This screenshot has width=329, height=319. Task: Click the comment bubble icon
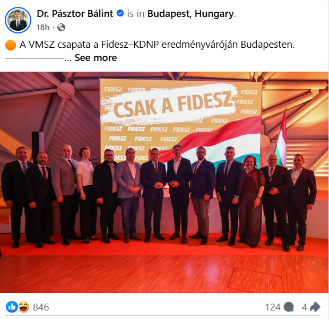tap(289, 307)
